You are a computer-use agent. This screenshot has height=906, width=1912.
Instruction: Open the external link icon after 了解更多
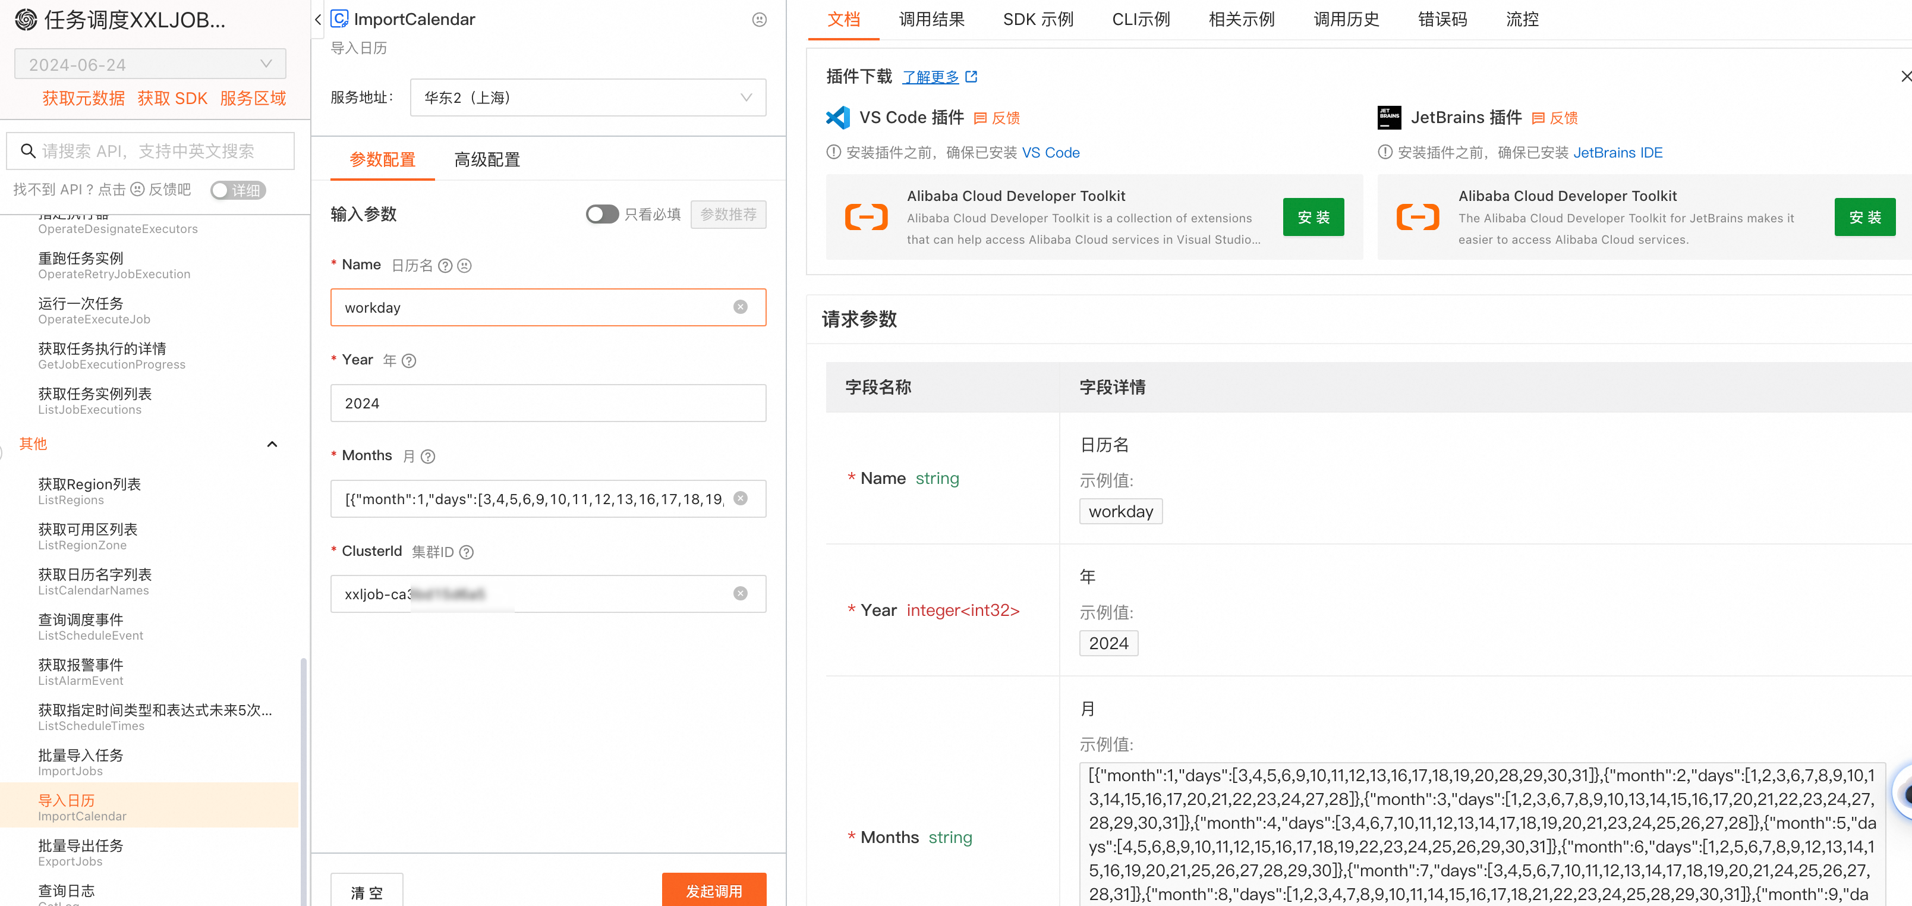pyautogui.click(x=971, y=77)
